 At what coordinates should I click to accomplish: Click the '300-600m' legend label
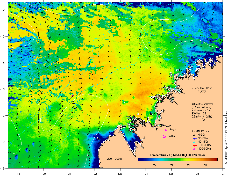pyautogui.click(x=204, y=149)
